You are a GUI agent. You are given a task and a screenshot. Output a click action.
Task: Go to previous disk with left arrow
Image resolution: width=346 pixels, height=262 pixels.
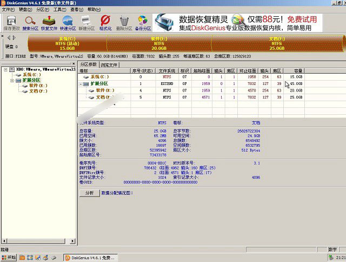coord(9,38)
